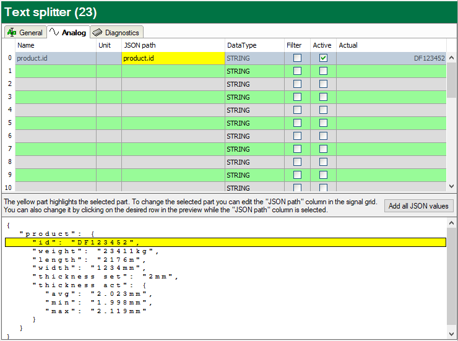This screenshot has width=458, height=341.
Task: Select the Analog tab
Action: tap(74, 33)
